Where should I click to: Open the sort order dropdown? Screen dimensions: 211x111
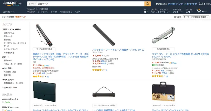coord(196,17)
